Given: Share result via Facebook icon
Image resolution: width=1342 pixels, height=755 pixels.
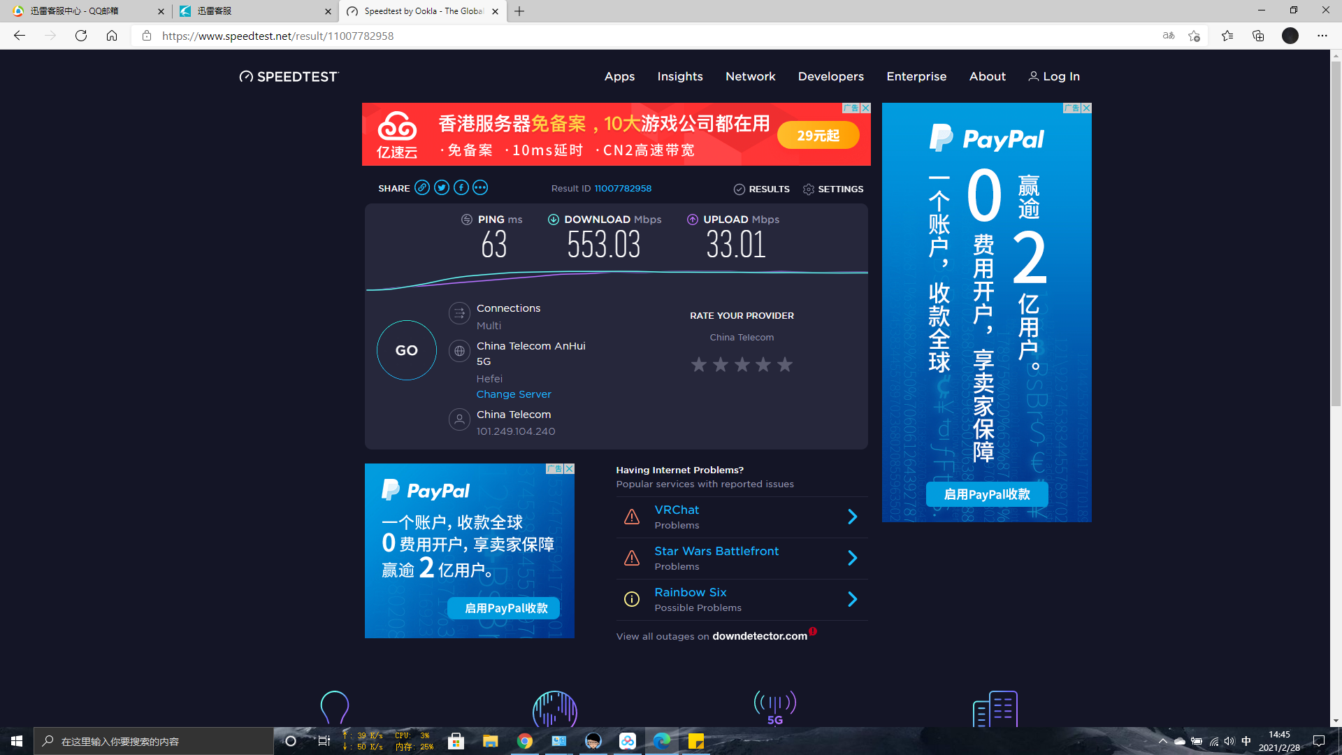Looking at the screenshot, I should 461,187.
